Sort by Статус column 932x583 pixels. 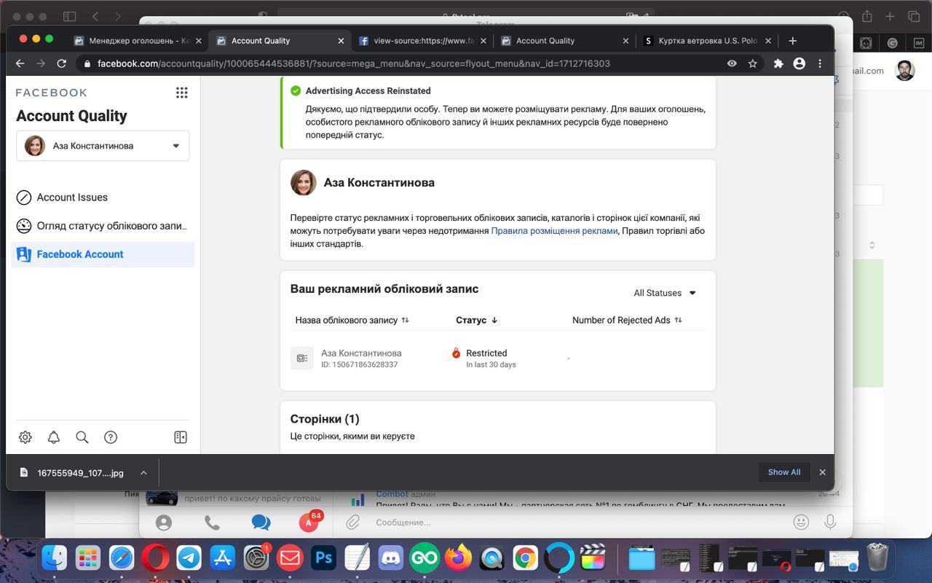click(477, 320)
